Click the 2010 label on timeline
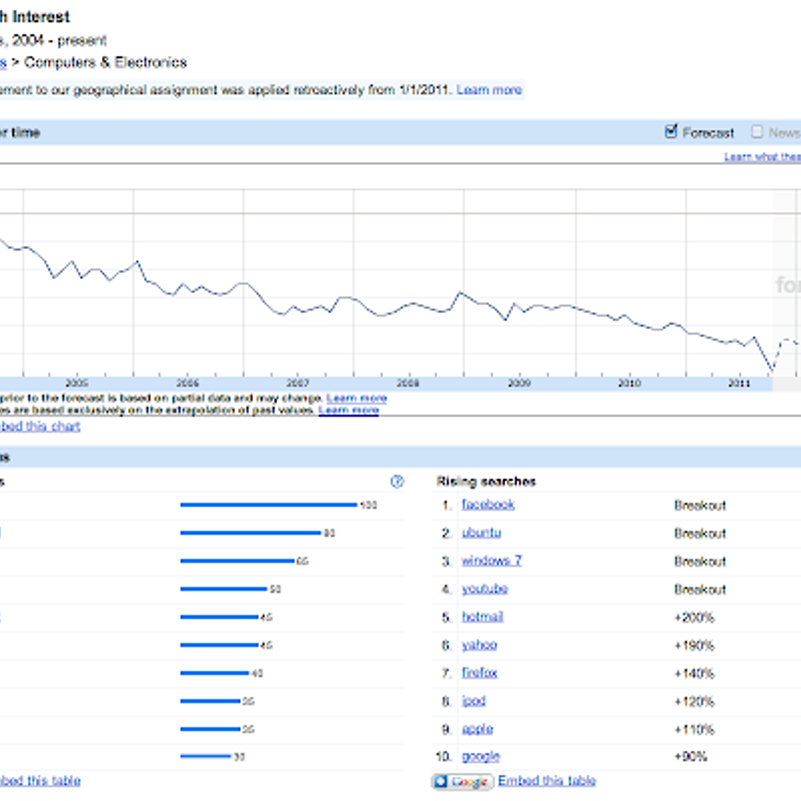Image resolution: width=801 pixels, height=801 pixels. [x=629, y=383]
